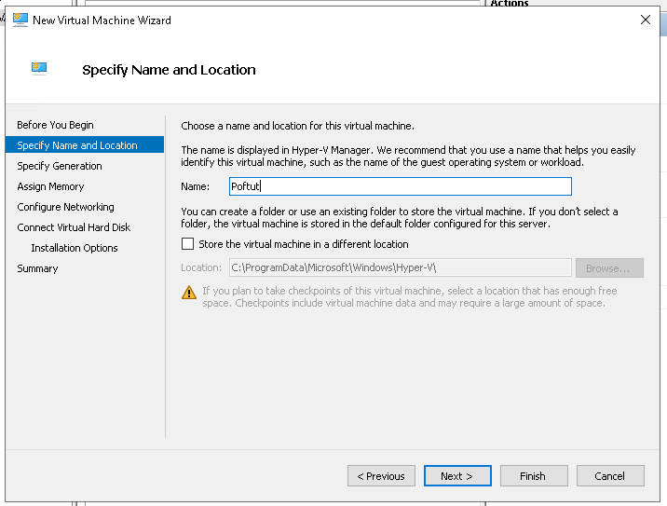
Task: Select Specify Name and Location step
Action: [85, 144]
